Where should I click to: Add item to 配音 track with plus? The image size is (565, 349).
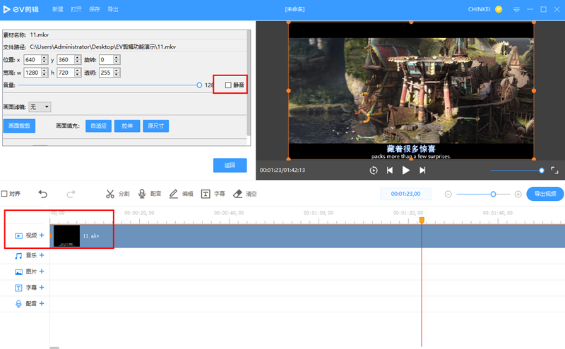coord(42,304)
